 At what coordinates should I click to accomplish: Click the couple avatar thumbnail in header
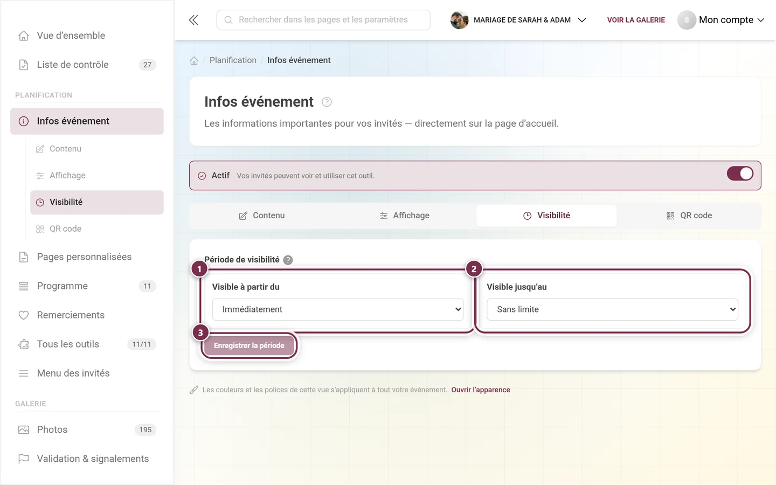(x=459, y=20)
